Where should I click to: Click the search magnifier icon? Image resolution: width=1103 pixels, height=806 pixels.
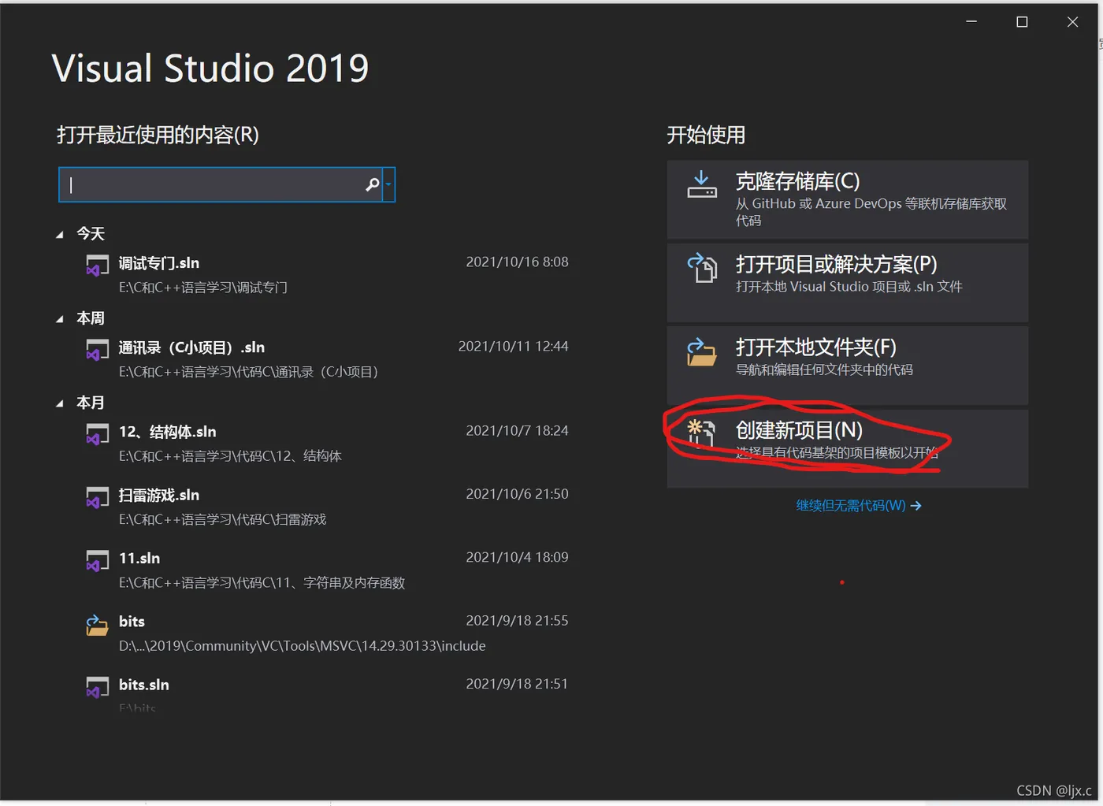pyautogui.click(x=373, y=184)
